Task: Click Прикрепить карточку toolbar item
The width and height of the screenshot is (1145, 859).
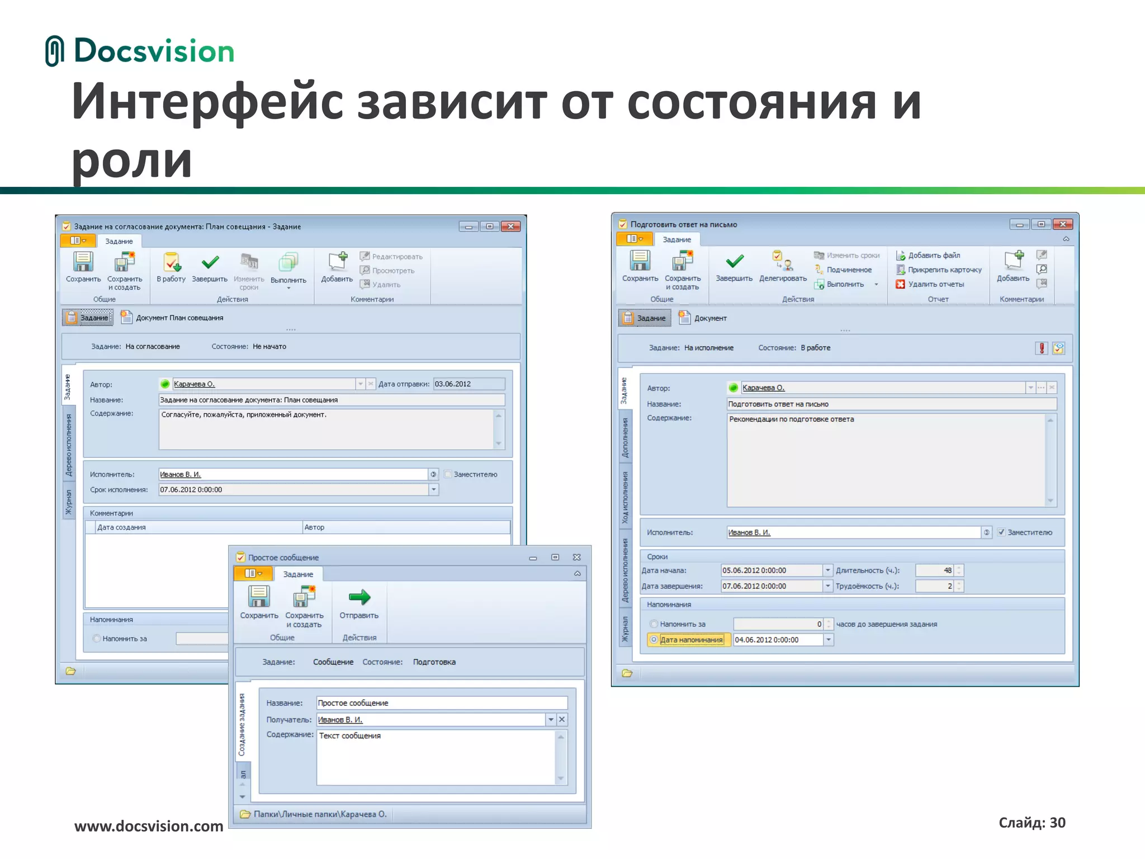Action: tap(939, 270)
